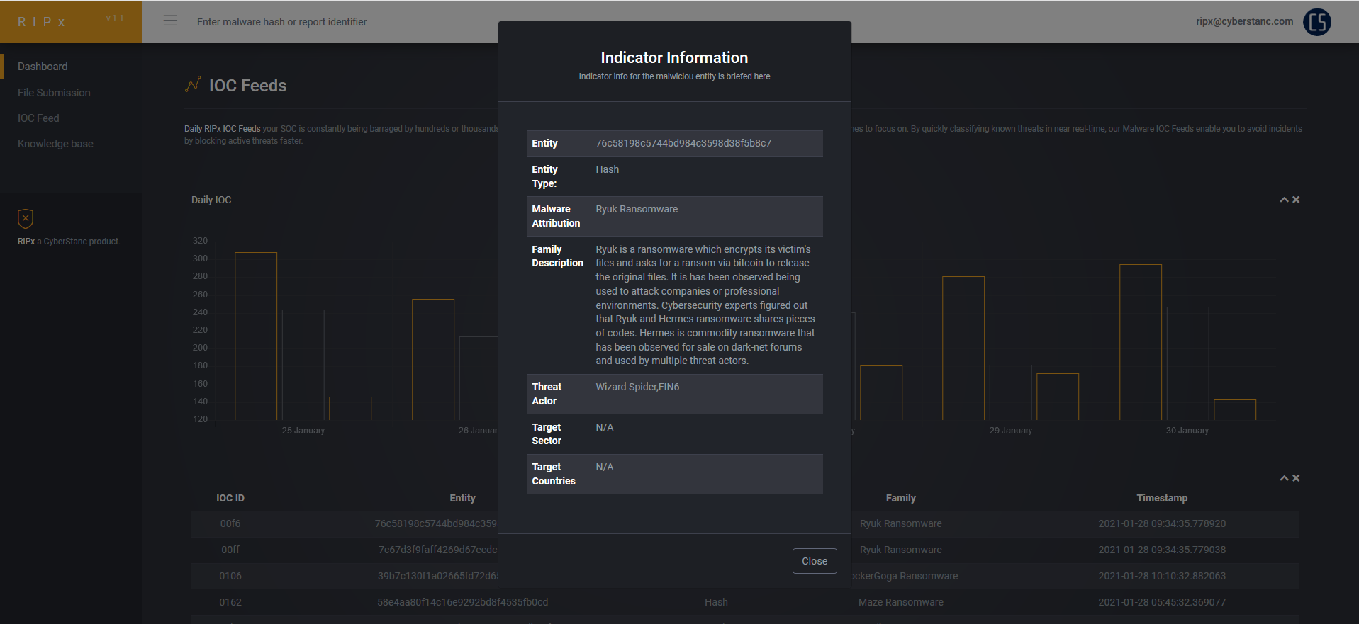Image resolution: width=1359 pixels, height=624 pixels.
Task: Click the IOC Feeds chart icon
Action: 193,85
